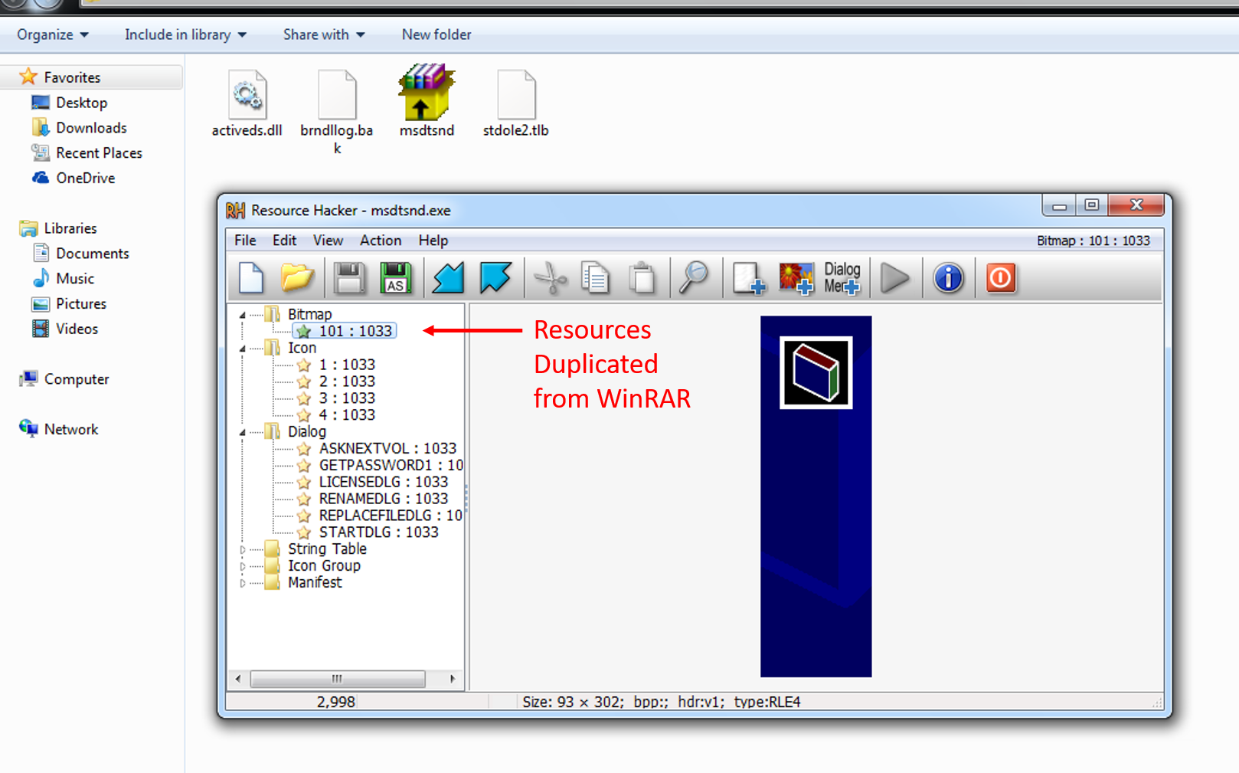Image resolution: width=1239 pixels, height=773 pixels.
Task: Click the blue left bookmark icon
Action: pos(449,278)
